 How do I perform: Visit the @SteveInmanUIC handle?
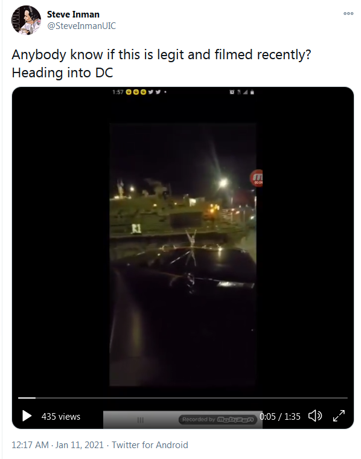(x=81, y=26)
